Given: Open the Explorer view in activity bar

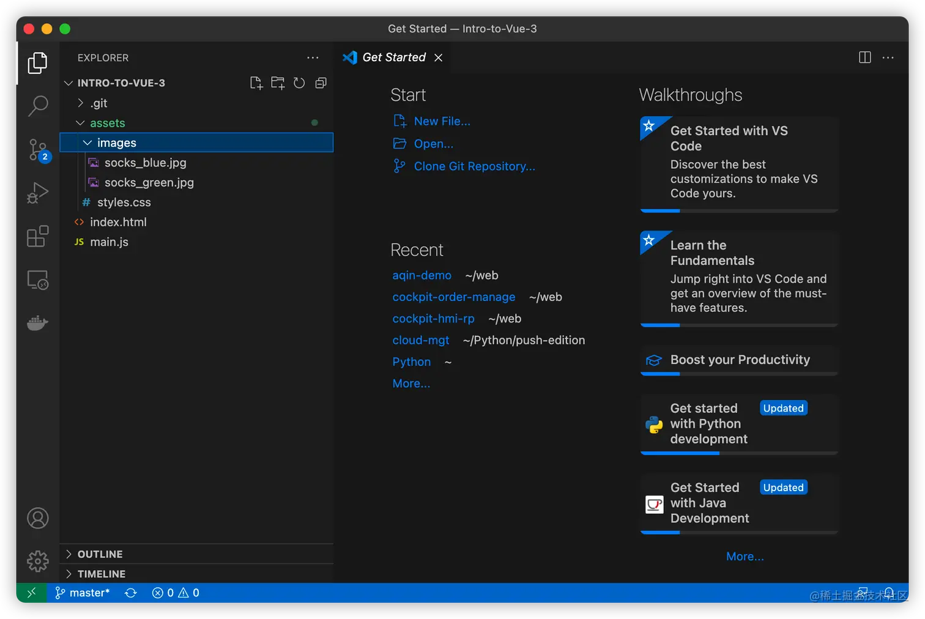Looking at the screenshot, I should [37, 62].
